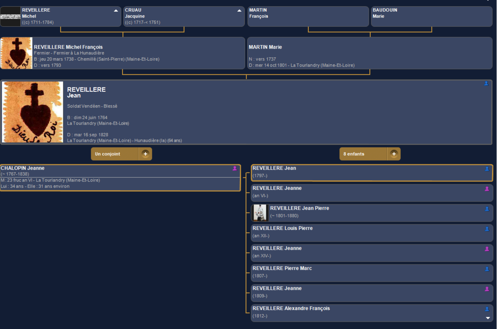Screen dimensions: 497x329
Task: Add a child with the 8 enfants plus button
Action: 394,154
